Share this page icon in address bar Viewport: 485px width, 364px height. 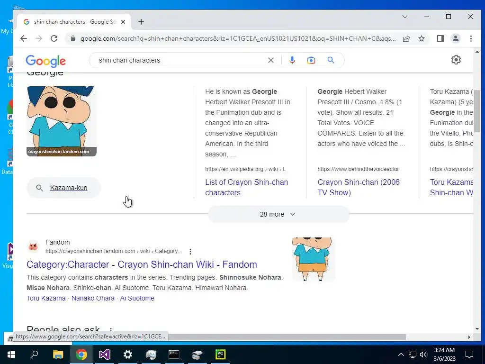(x=406, y=38)
